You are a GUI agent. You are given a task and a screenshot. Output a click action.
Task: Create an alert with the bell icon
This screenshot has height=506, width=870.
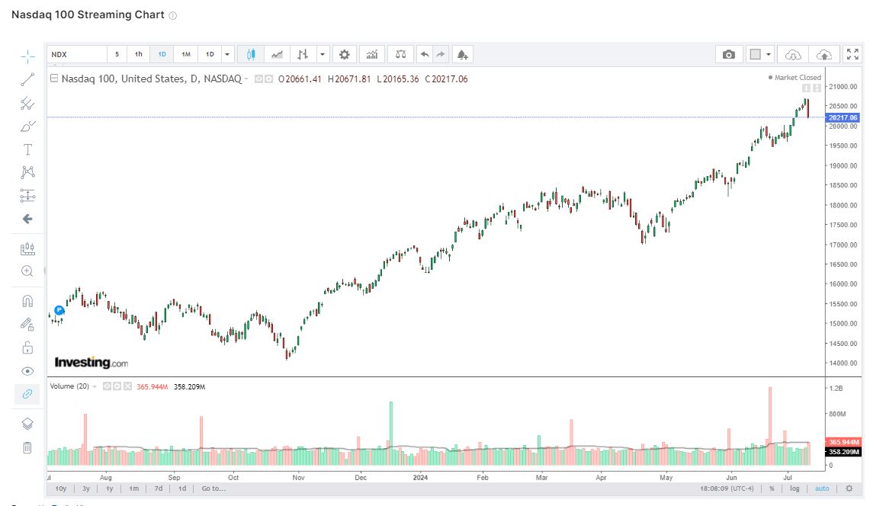coord(462,55)
